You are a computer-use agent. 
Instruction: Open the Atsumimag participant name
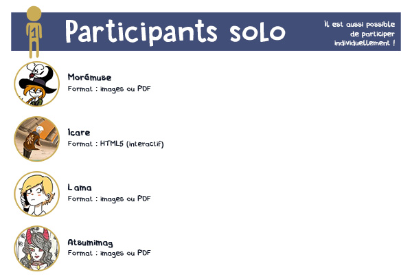pyautogui.click(x=91, y=243)
